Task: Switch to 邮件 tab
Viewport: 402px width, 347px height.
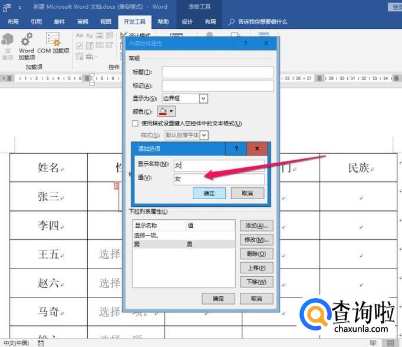Action: pos(59,22)
